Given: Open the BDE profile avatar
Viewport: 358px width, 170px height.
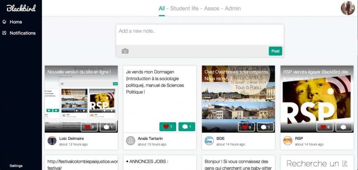Looking at the screenshot, I should click(209, 141).
